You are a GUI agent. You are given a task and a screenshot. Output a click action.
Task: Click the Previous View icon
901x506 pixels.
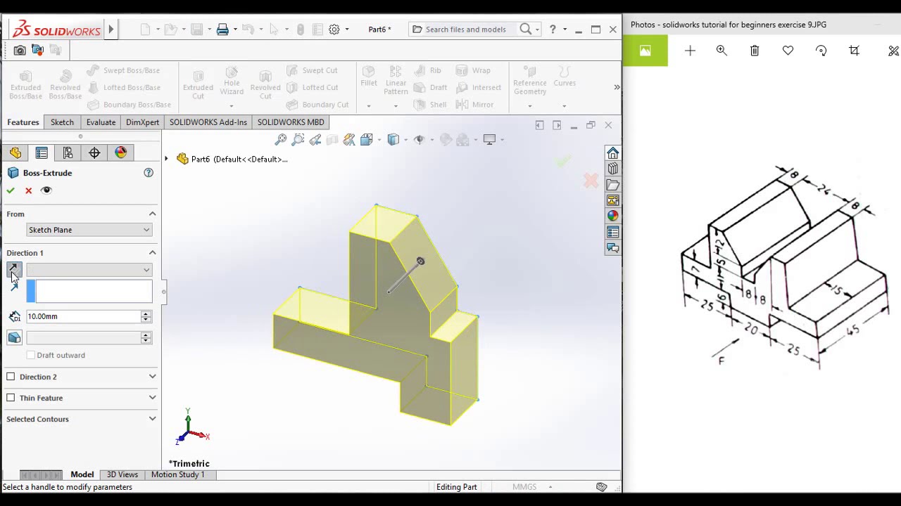(x=315, y=140)
